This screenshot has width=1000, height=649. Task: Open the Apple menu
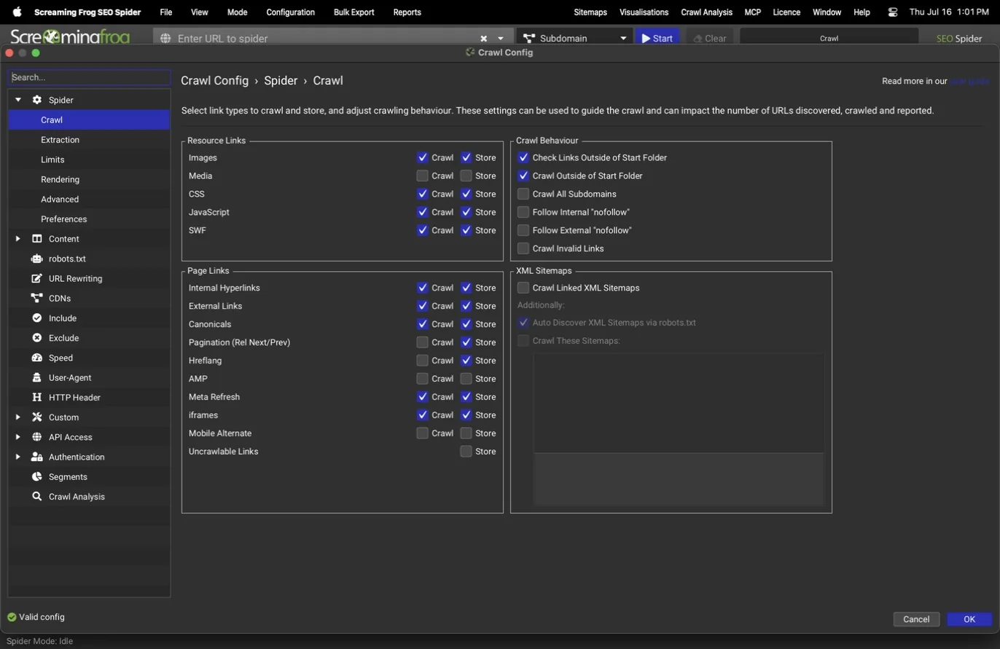(x=17, y=12)
